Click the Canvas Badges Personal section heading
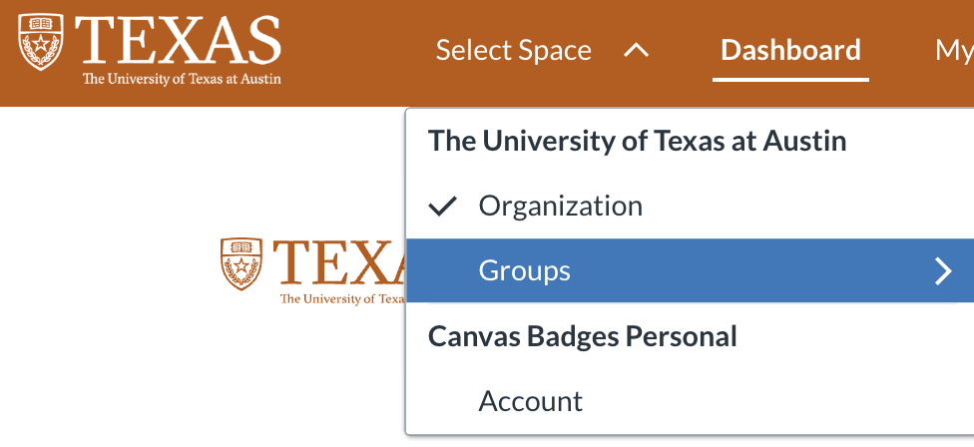 (582, 336)
